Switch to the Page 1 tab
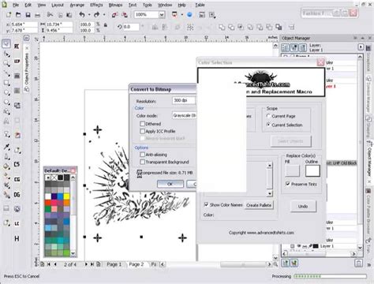The width and height of the screenshot is (374, 284). (114, 264)
